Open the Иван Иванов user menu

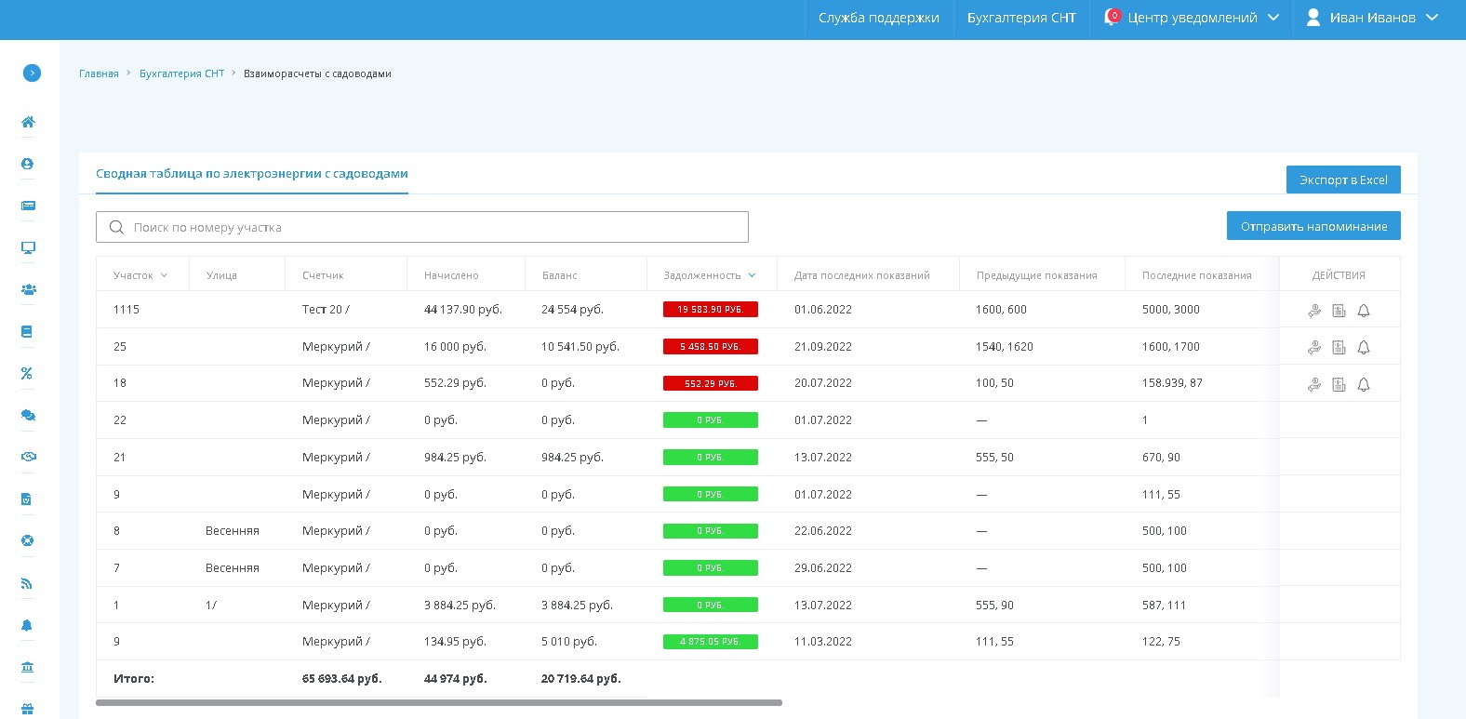coord(1373,18)
